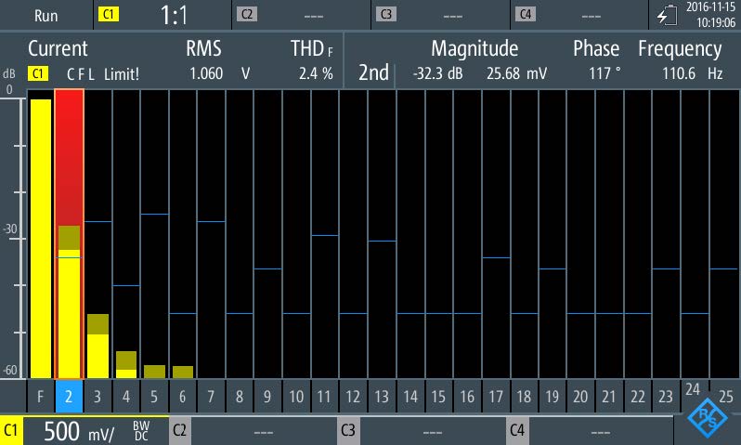Select the fundamental F harmonic label
Viewport: 741px width, 445px height.
[x=40, y=397]
